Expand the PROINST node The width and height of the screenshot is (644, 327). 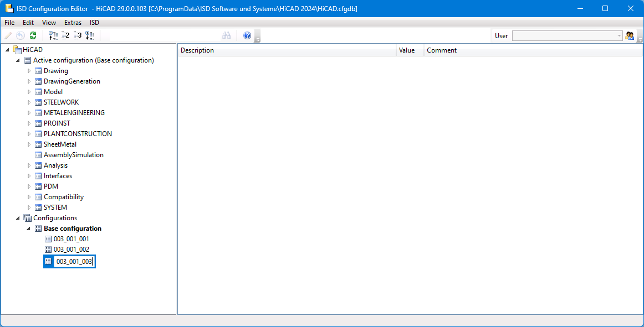(29, 123)
